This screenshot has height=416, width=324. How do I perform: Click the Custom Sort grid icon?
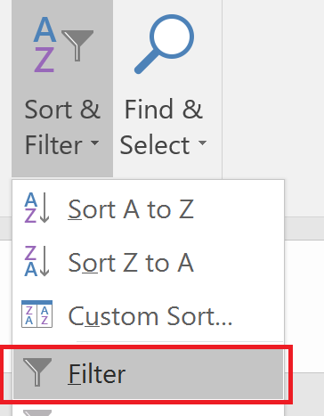point(36,314)
